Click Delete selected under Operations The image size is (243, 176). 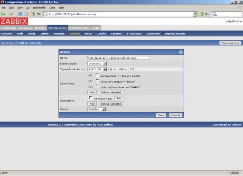(111, 103)
